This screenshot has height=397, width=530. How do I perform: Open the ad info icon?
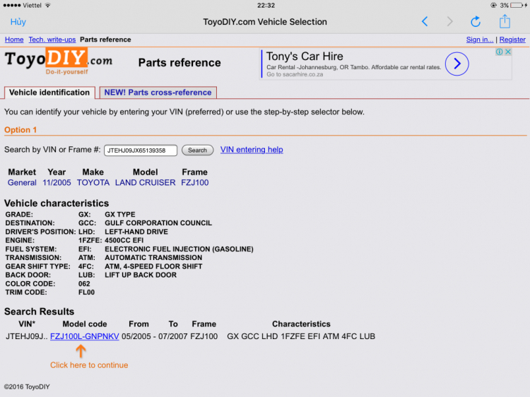point(499,52)
